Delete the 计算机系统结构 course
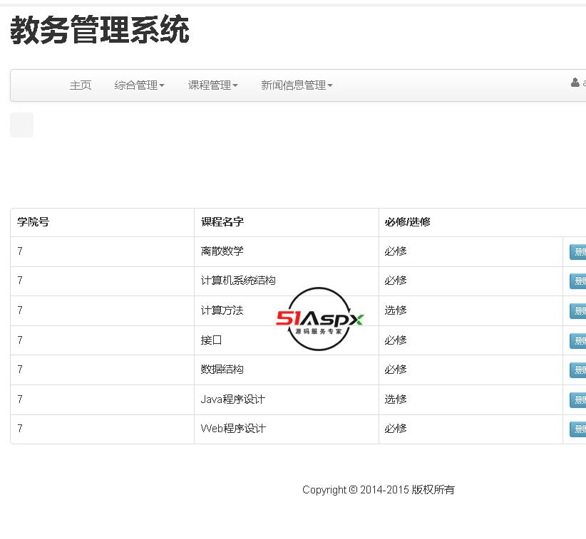The image size is (586, 539). click(x=578, y=281)
